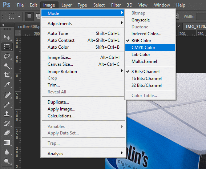Expand the Adjustments submenu
Image resolution: width=206 pixels, height=169 pixels.
(83, 24)
